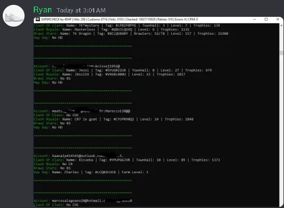284x208 pixels.
Task: Select the Clash Royale CR7 le goat line
Action: click(113, 119)
